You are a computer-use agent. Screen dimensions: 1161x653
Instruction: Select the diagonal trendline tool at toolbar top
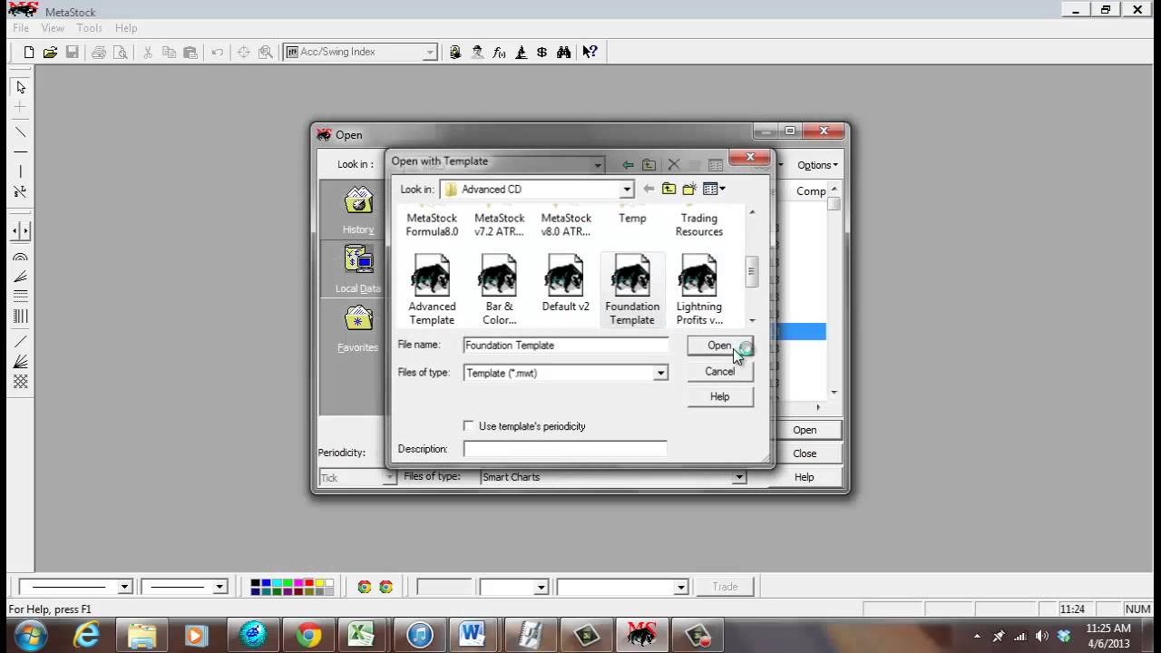tap(21, 132)
